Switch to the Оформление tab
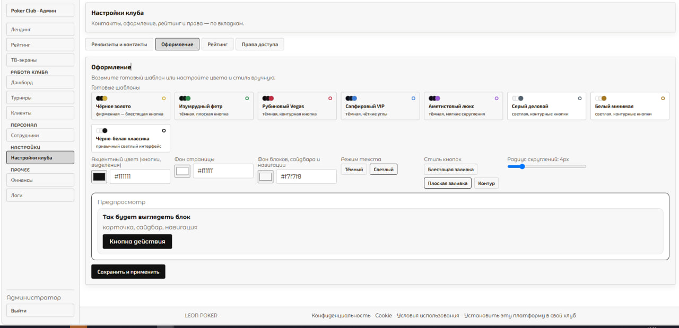Viewport: 679px width, 328px height. (x=177, y=45)
